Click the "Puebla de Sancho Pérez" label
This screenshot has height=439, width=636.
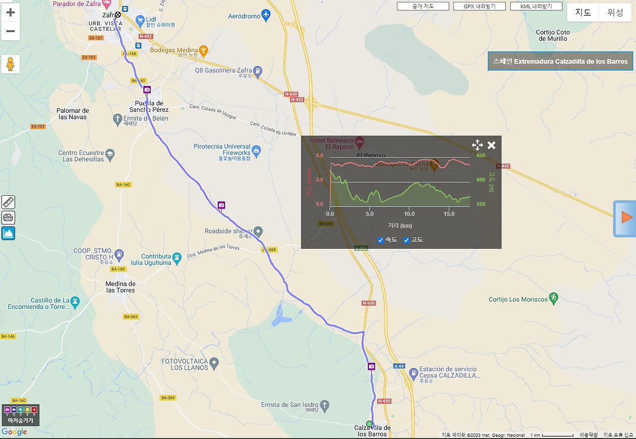click(149, 106)
